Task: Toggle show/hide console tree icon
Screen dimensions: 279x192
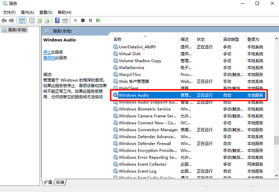Action: (23, 20)
